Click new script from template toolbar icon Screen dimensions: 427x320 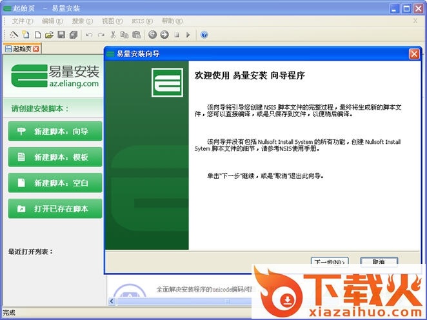pos(26,35)
